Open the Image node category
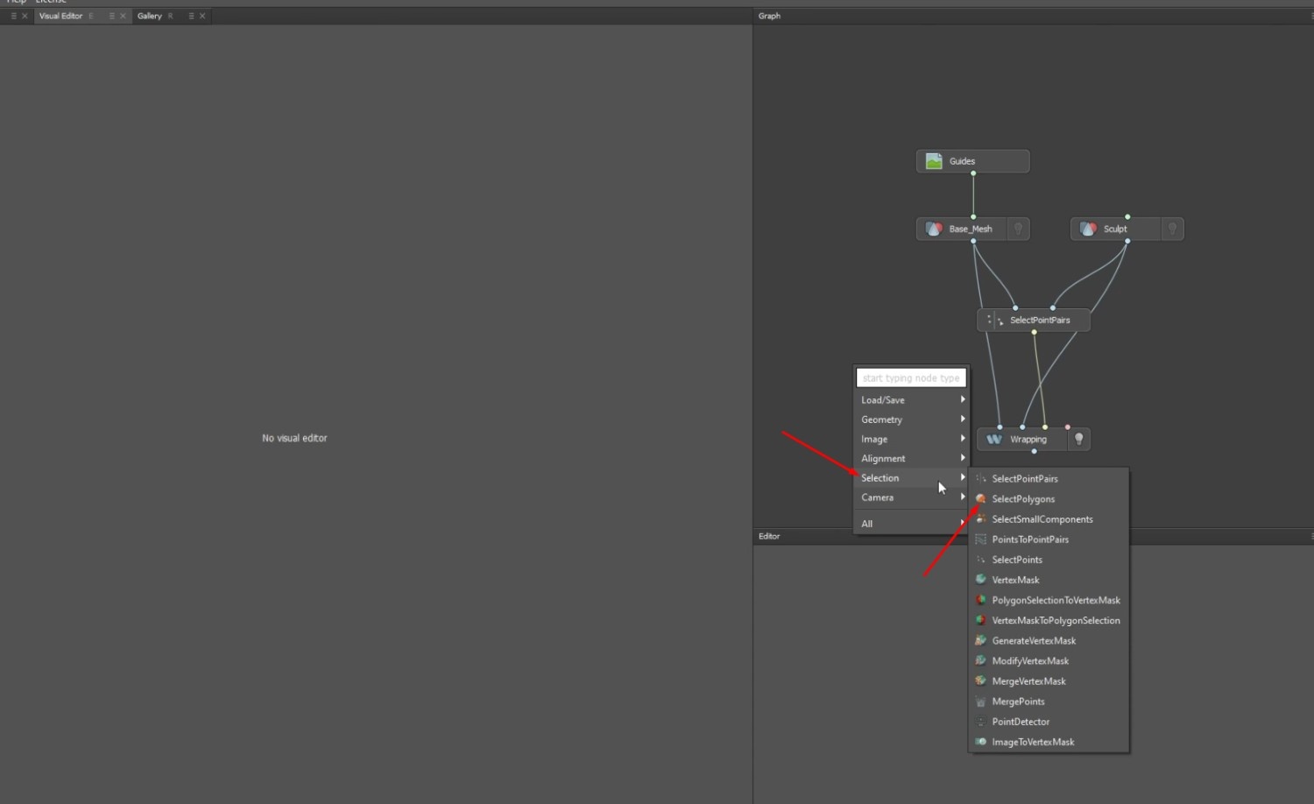The image size is (1314, 804). tap(911, 439)
